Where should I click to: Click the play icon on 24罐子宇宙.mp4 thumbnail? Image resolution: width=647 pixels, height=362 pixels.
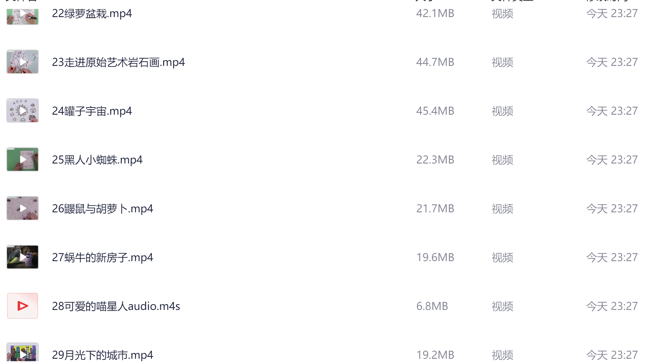(x=23, y=111)
